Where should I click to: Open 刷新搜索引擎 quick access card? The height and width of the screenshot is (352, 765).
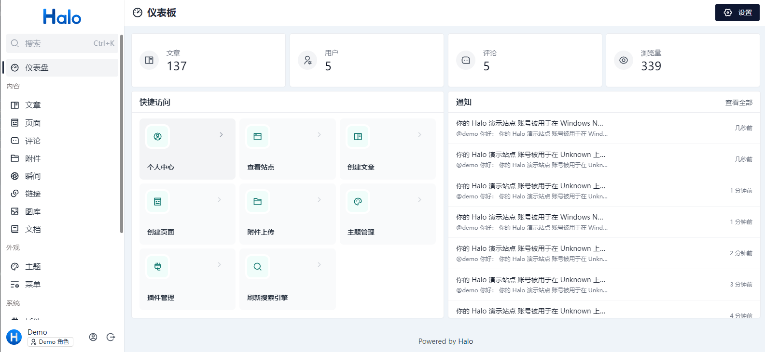288,279
